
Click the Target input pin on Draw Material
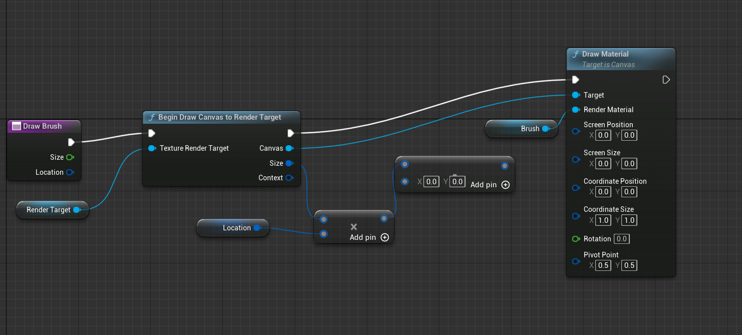point(576,95)
